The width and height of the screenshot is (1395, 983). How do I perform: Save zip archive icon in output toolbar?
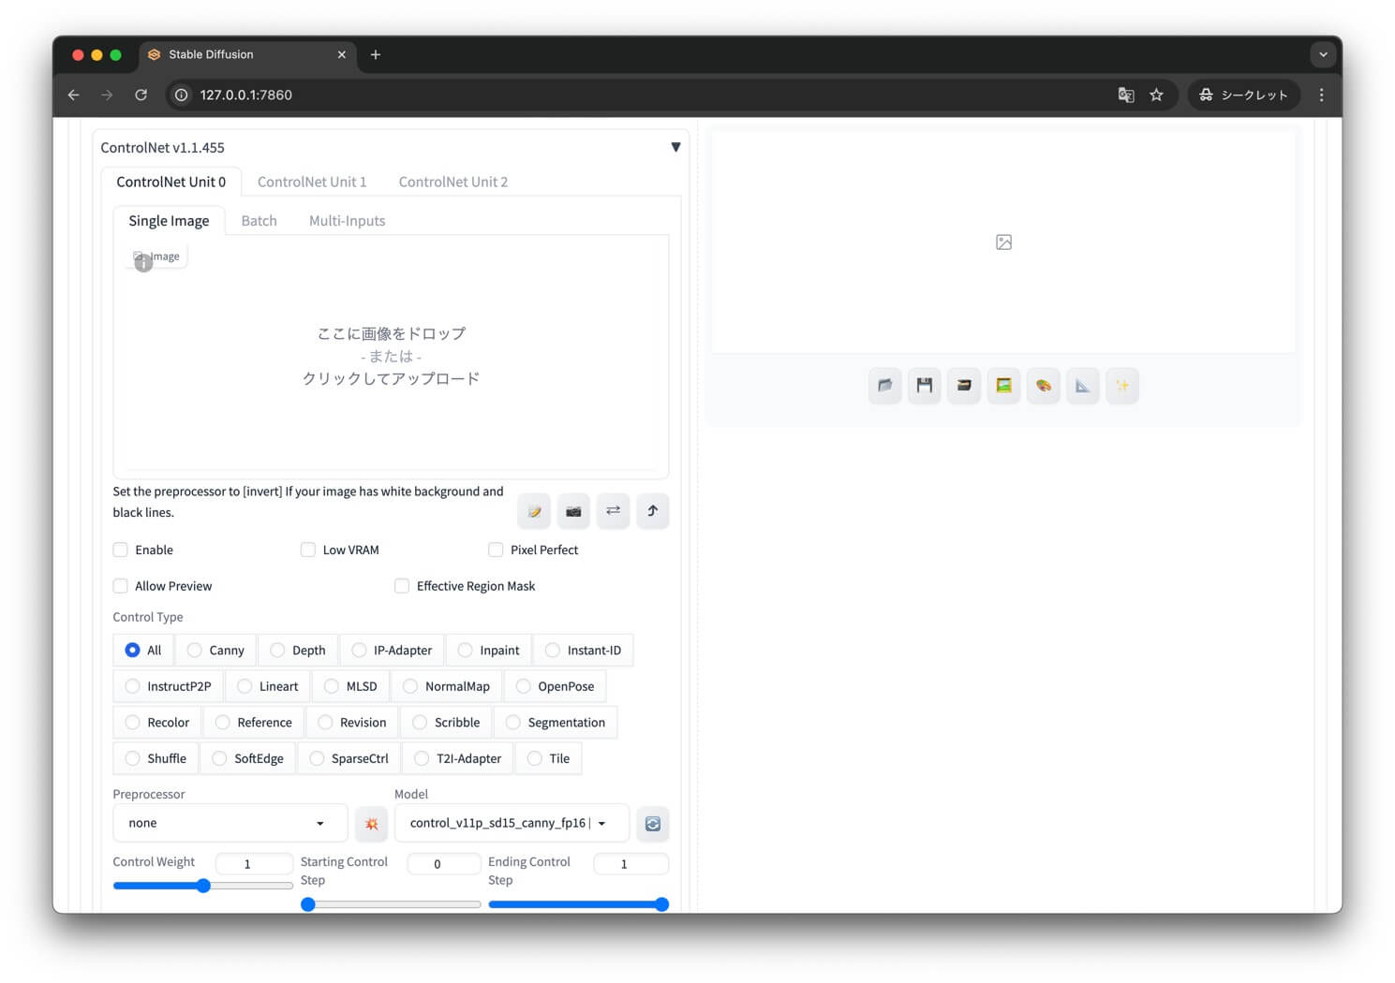coord(964,386)
